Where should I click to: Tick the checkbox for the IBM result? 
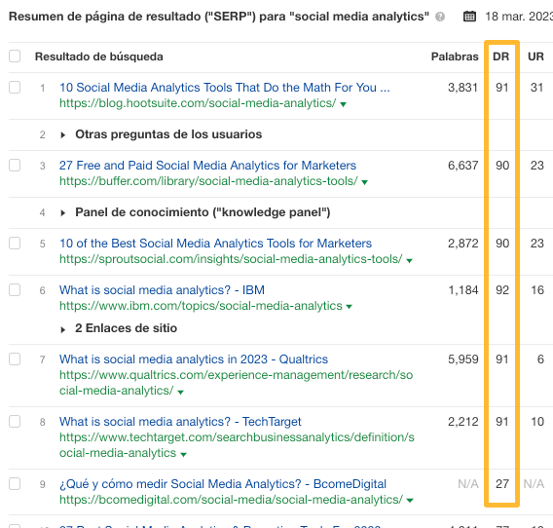coord(15,289)
